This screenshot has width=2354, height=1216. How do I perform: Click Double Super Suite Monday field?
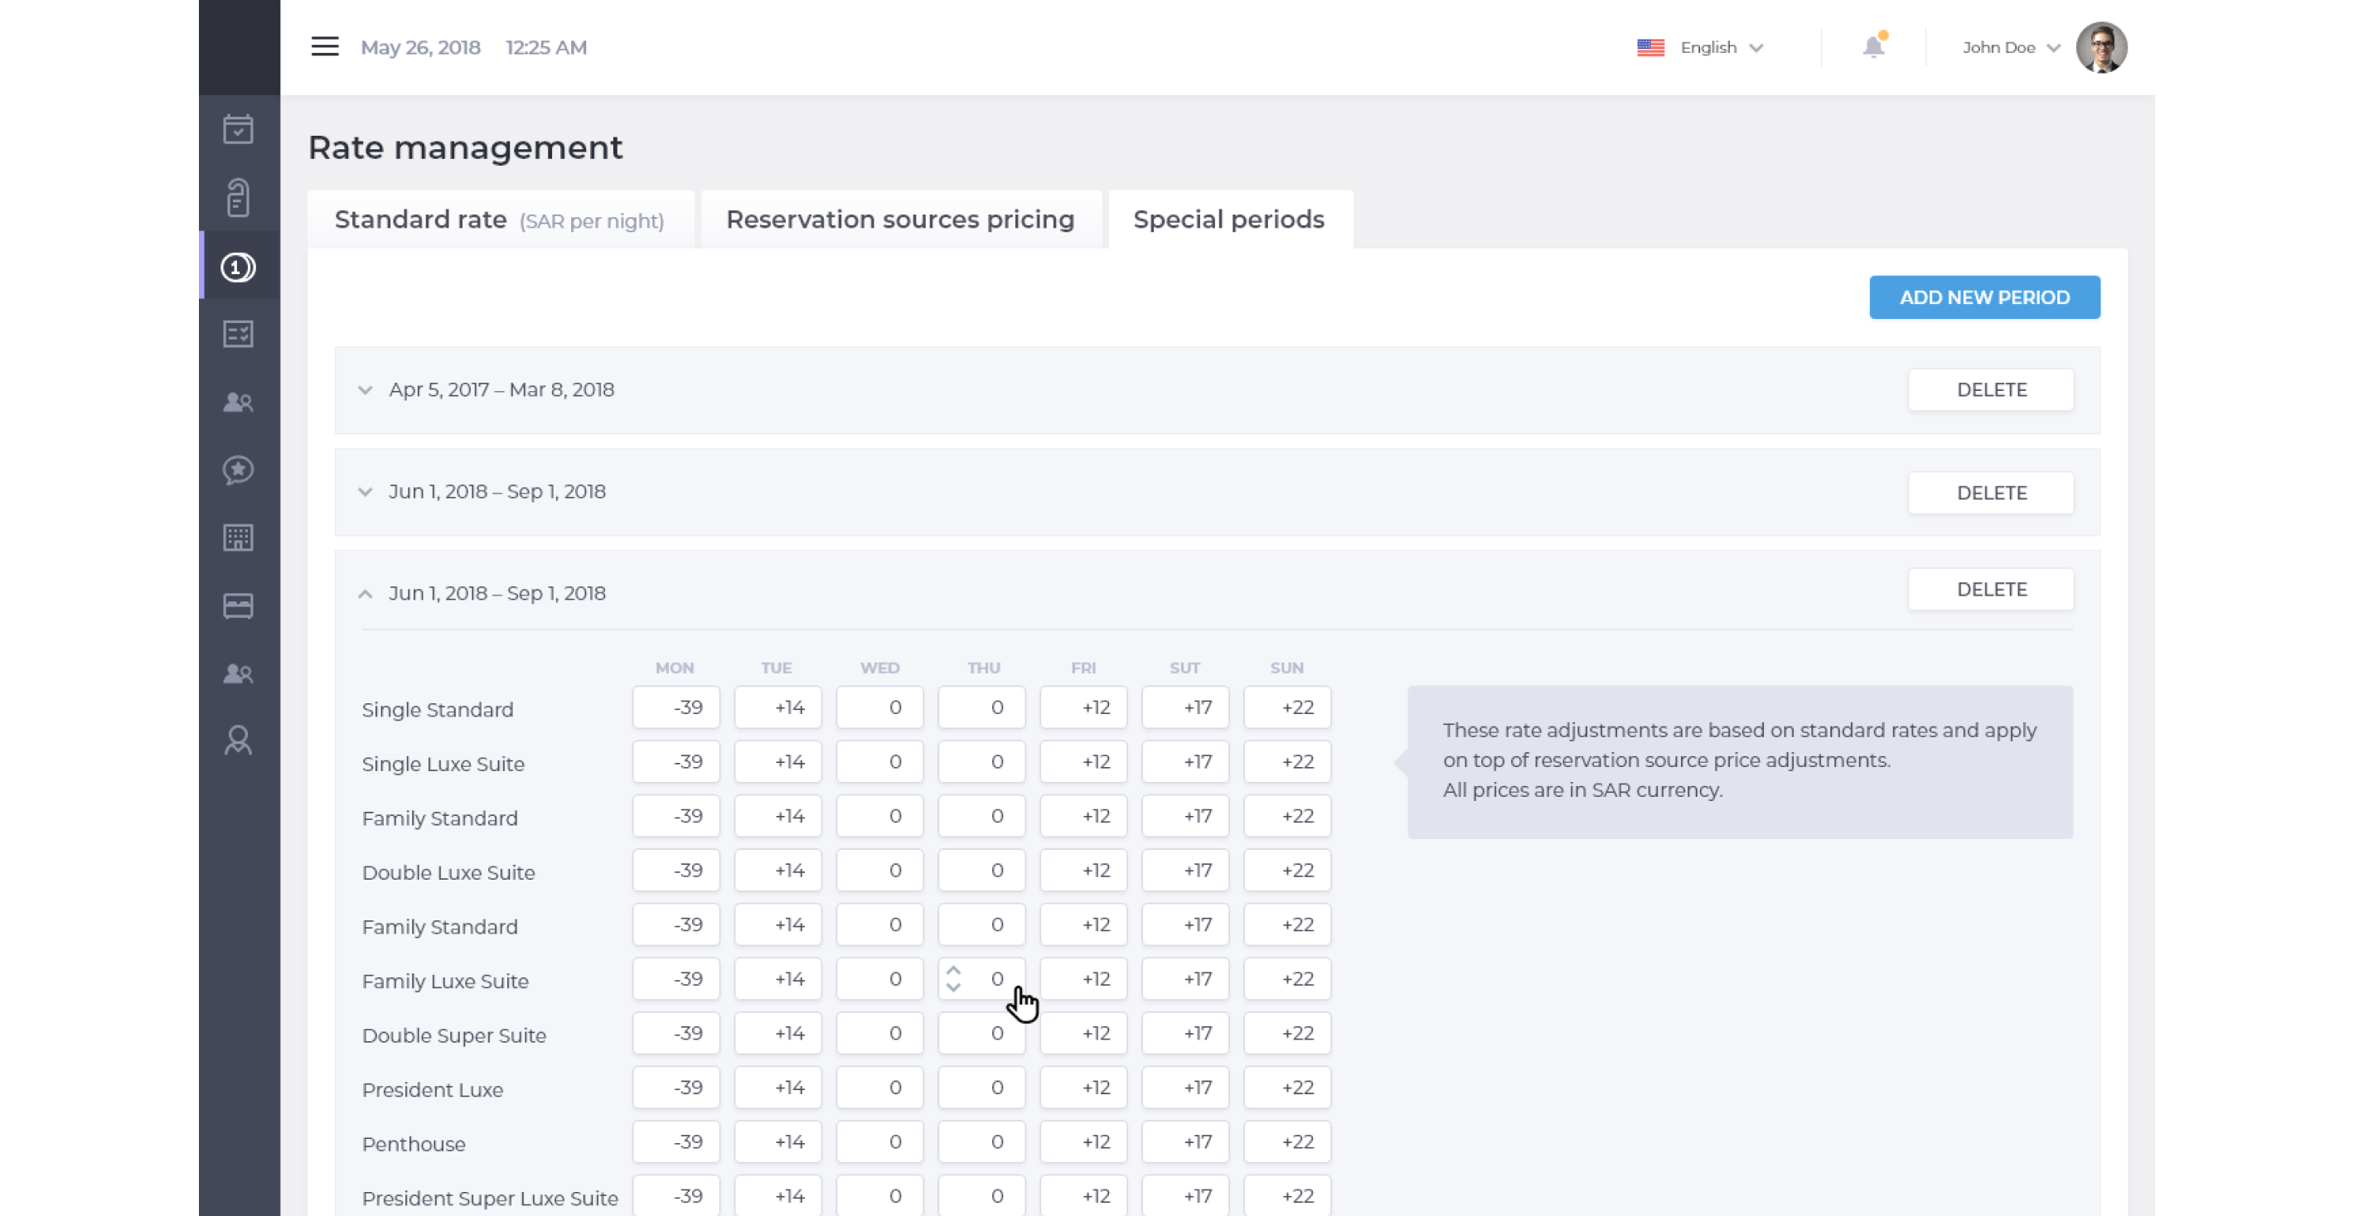676,1034
